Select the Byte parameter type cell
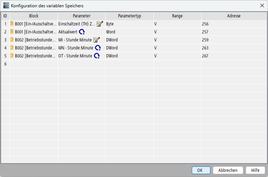Screen dimensions: 268x177 pyautogui.click(x=129, y=24)
